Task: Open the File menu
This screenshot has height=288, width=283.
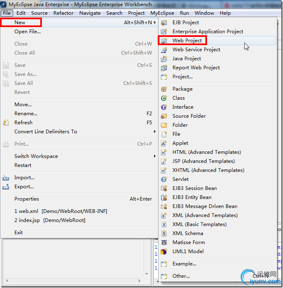Action: click(x=7, y=13)
